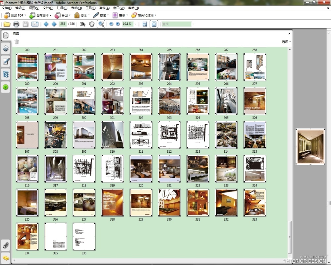
Task: Select the Hand tool
Action: click(x=92, y=24)
